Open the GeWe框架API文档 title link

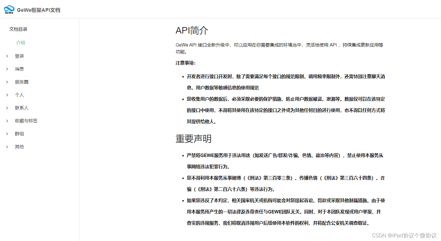[x=39, y=10]
